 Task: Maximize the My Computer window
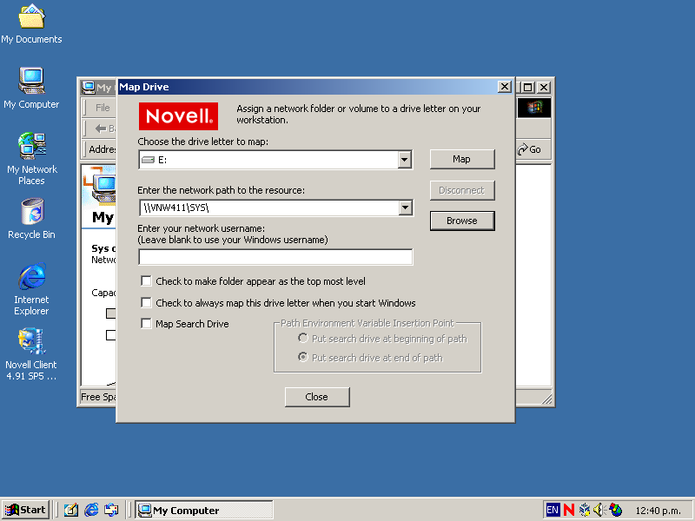tap(527, 88)
